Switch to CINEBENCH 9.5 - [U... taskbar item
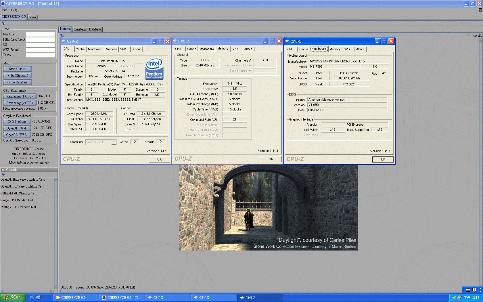 (x=122, y=298)
